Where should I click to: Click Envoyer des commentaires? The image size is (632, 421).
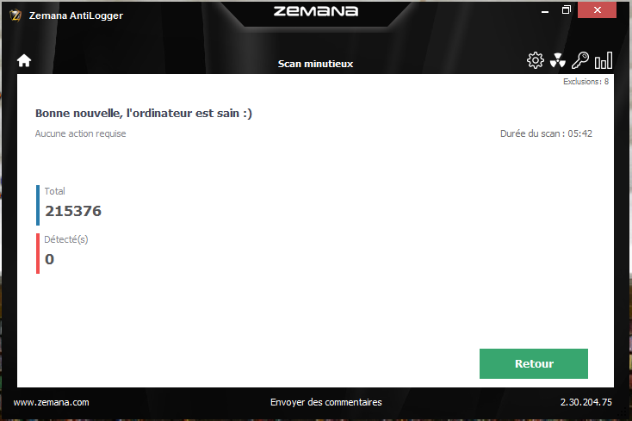[x=326, y=402]
